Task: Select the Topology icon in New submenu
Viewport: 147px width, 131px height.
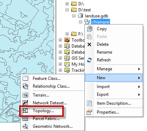Action: pos(25,111)
